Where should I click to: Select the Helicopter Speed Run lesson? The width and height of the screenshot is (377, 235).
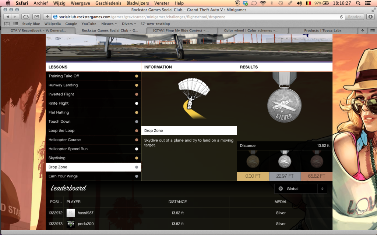coord(93,149)
